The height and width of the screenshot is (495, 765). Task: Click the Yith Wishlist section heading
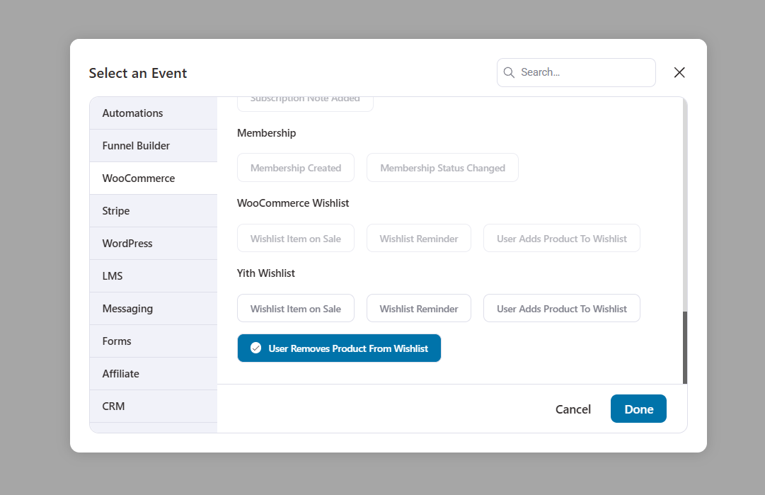click(266, 273)
